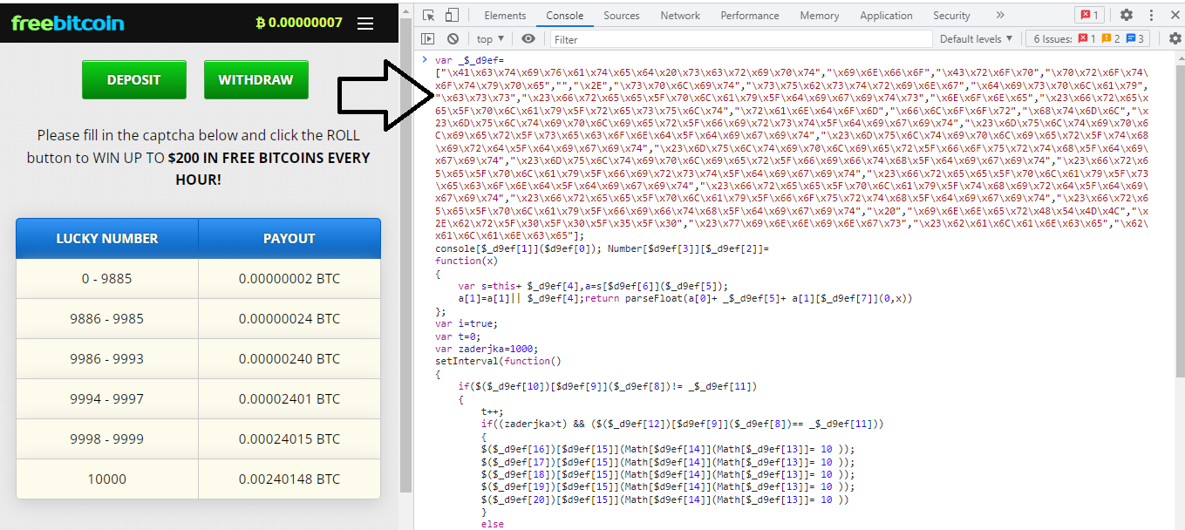Click the 0.00002401 BTC payout cell
The width and height of the screenshot is (1185, 530).
click(289, 399)
